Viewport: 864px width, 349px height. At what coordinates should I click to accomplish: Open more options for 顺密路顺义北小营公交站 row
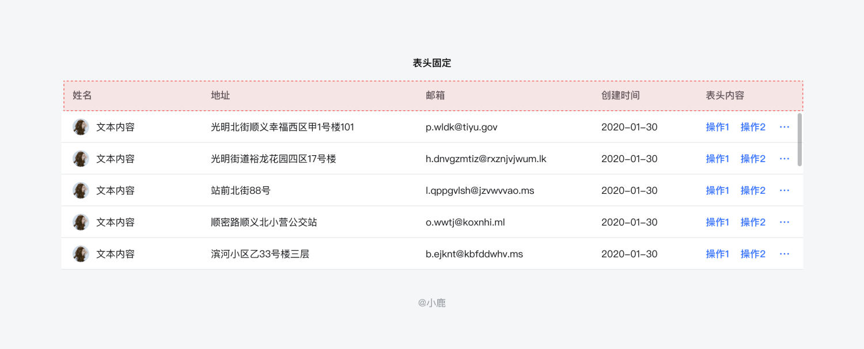click(784, 222)
